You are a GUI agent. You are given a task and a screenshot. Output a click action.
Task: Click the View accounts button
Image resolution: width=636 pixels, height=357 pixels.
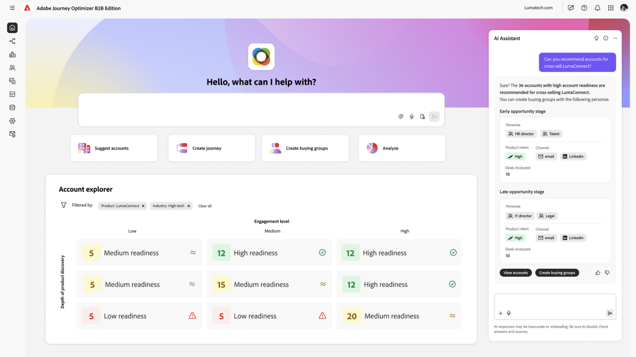point(516,273)
